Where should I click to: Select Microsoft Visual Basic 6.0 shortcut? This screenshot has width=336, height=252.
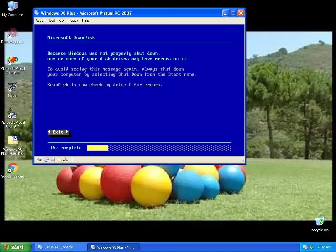[x=12, y=118]
